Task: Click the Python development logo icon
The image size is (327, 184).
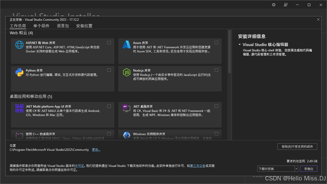Action: tap(19, 72)
